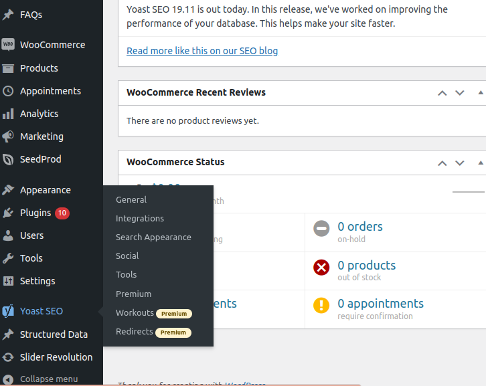
Task: Open the 0 orders on-hold link
Action: [x=360, y=227]
